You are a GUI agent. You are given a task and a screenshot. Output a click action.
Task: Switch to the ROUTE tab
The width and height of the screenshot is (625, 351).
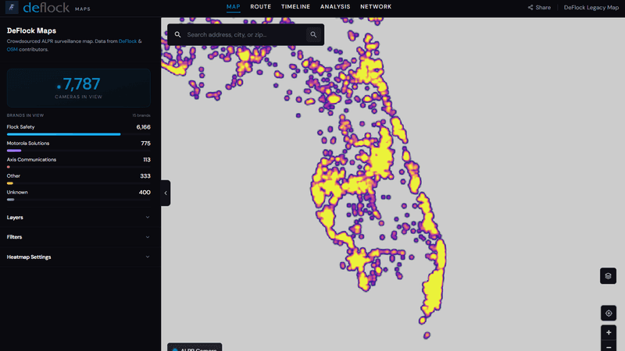pyautogui.click(x=261, y=7)
